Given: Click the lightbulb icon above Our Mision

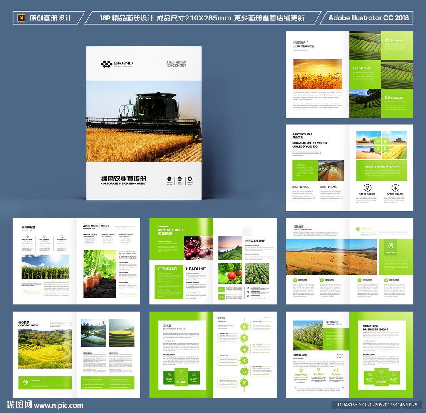Looking at the screenshot, I should 319,370.
